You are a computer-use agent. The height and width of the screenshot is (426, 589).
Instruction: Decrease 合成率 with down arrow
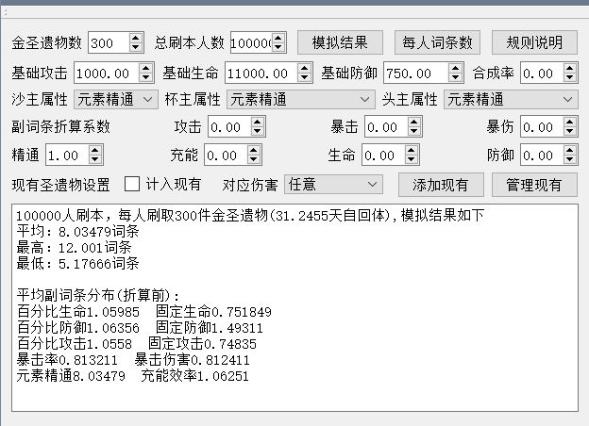[x=569, y=77]
